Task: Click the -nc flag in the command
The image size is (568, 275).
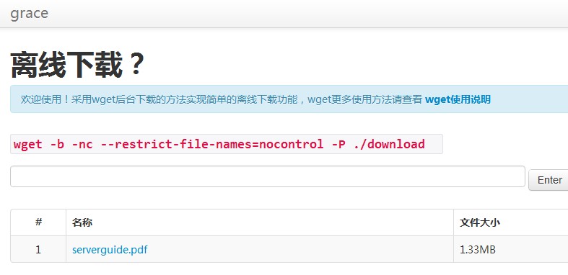Action: point(82,144)
